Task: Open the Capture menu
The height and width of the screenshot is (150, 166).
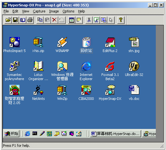Action: click(x=39, y=11)
